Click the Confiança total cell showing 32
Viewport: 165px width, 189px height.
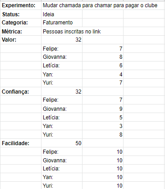(x=62, y=91)
